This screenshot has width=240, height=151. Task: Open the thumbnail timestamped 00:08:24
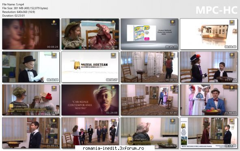coord(31,34)
